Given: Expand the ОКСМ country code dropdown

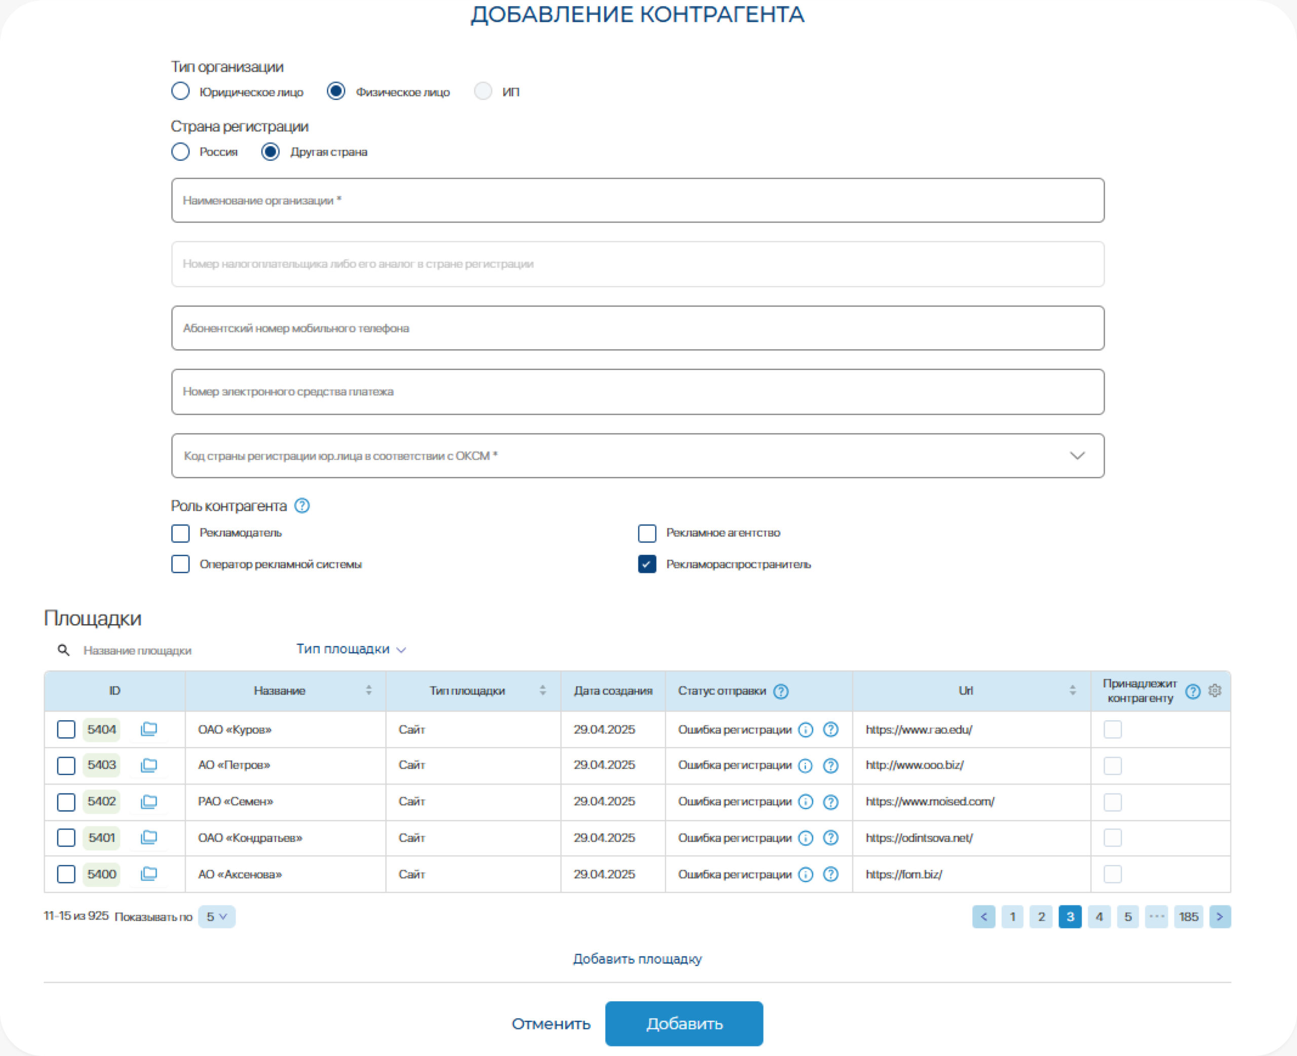Looking at the screenshot, I should point(1077,456).
